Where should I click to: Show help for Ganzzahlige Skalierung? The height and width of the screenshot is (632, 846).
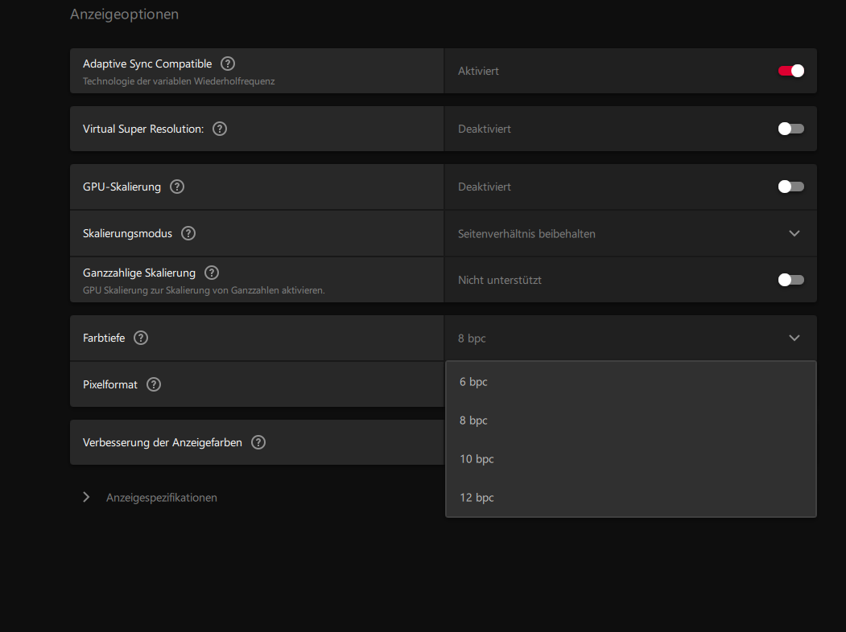[212, 273]
